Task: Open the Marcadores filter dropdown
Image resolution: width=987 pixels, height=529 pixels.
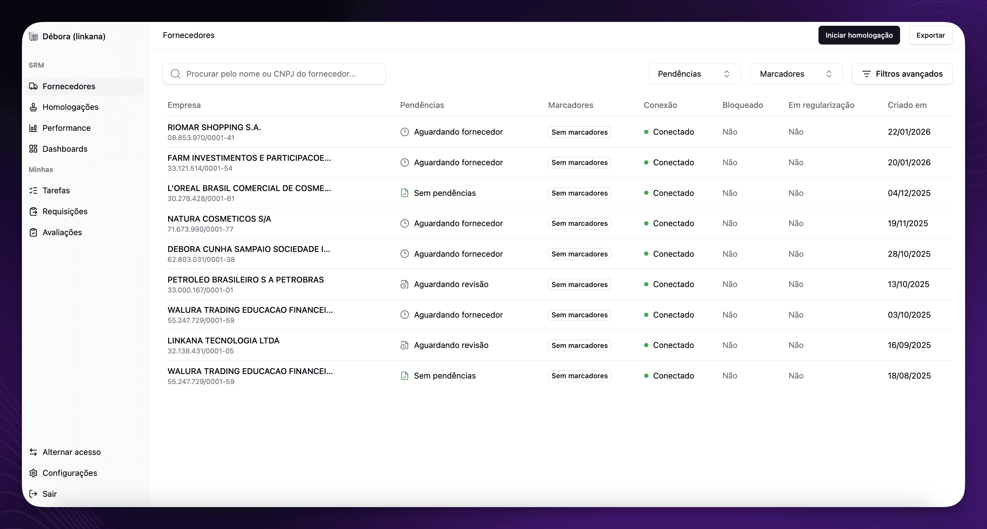Action: [796, 73]
